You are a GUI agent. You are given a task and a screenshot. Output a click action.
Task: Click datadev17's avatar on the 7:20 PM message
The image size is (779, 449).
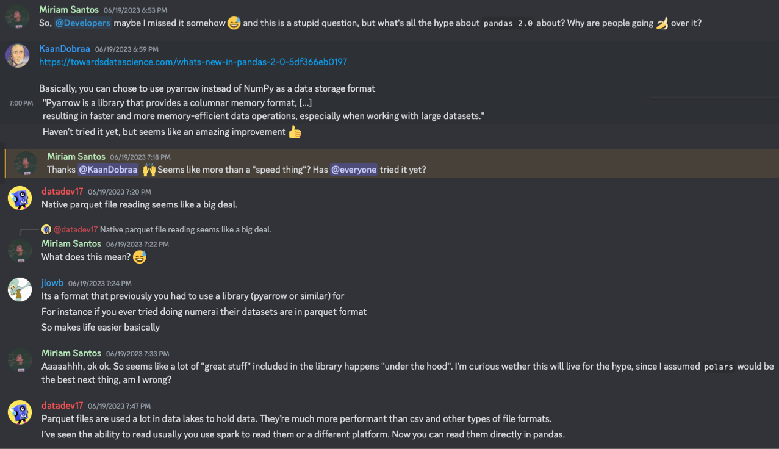click(x=20, y=198)
